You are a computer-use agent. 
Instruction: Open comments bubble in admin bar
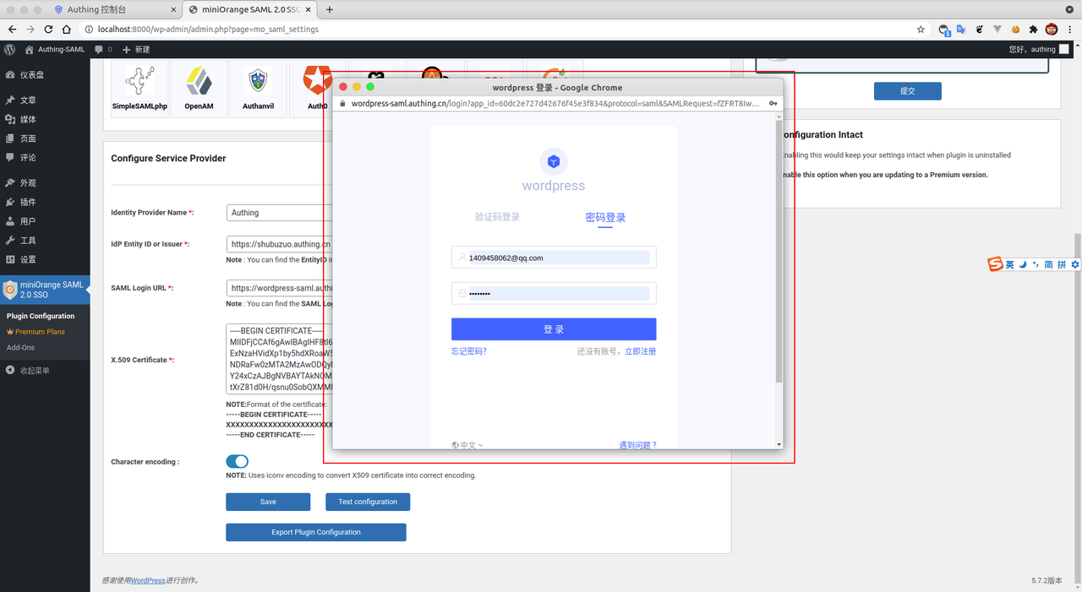tap(103, 49)
